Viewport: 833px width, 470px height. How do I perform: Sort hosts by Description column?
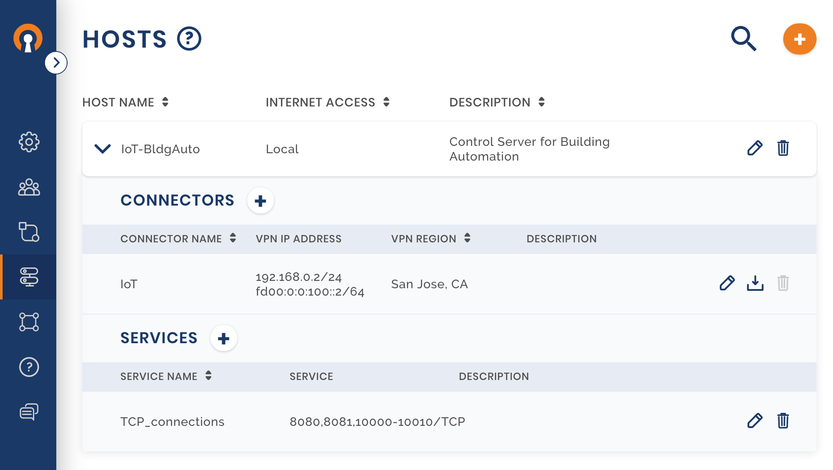[541, 102]
